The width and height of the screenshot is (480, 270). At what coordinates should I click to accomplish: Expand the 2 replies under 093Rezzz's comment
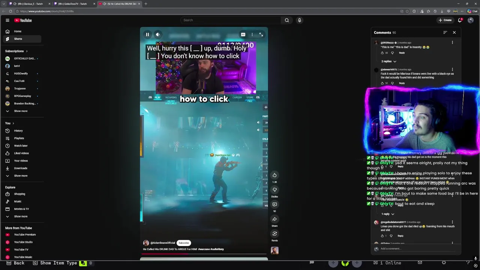(x=389, y=61)
